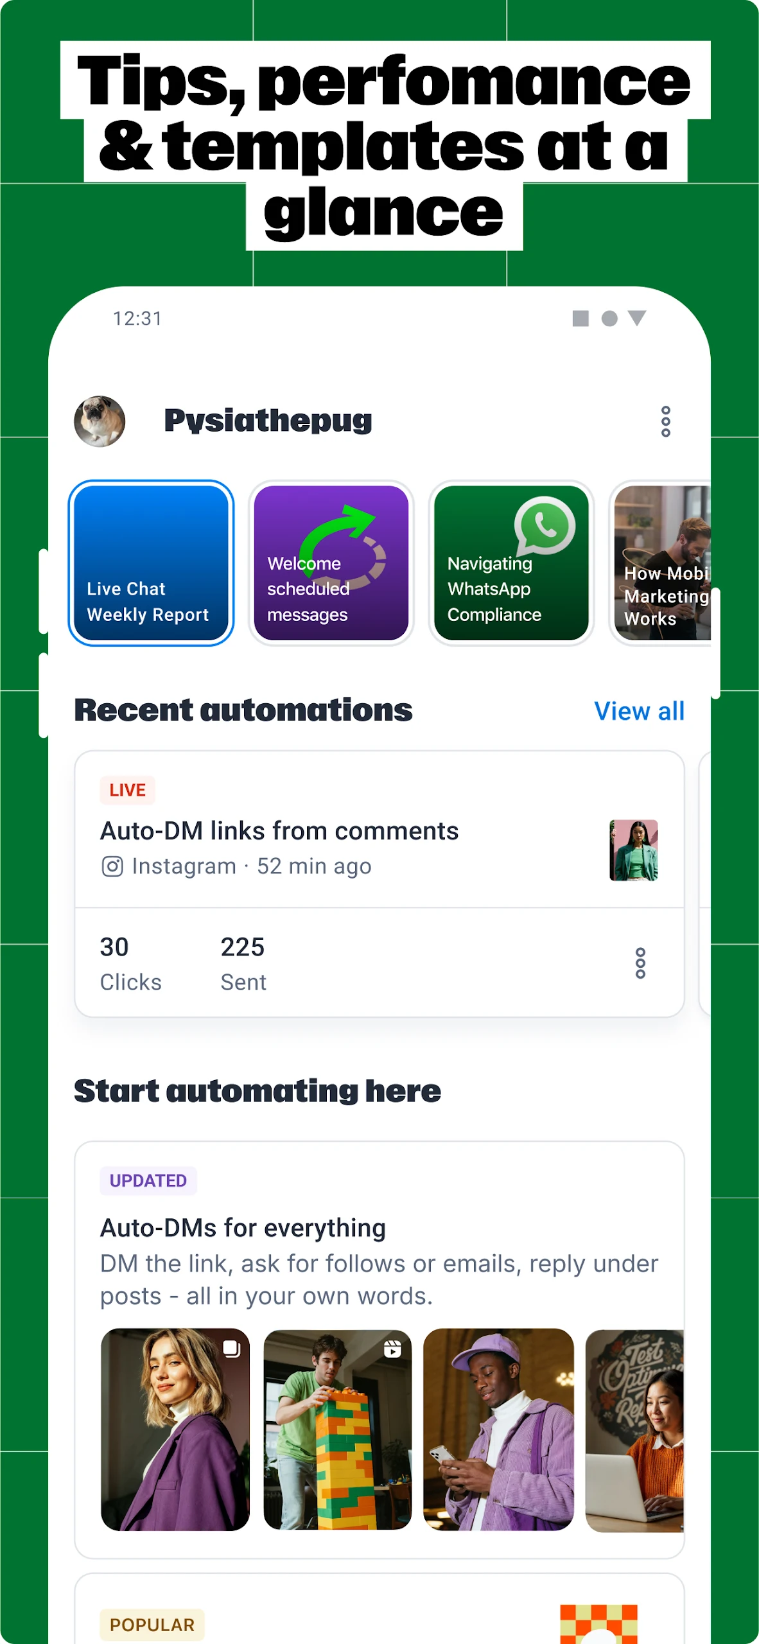Open the Live Chat Weekly Report card
759x1644 pixels.
[152, 563]
